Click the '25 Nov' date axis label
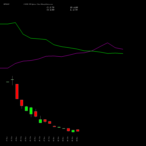The height and width of the screenshot is (146, 146). click(x=35, y=139)
